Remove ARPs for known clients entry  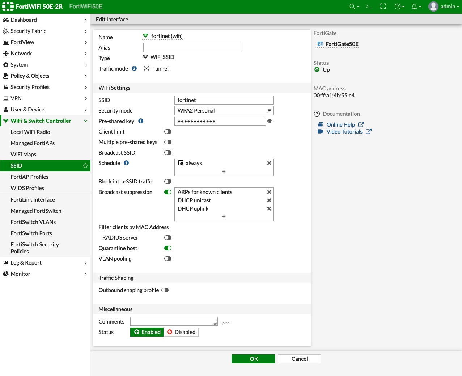pyautogui.click(x=269, y=192)
